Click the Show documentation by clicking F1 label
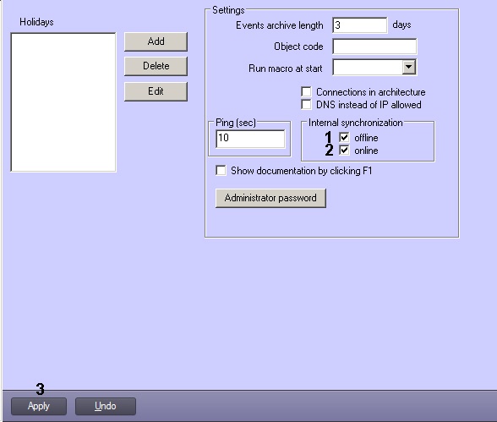497x422 pixels. pos(302,171)
